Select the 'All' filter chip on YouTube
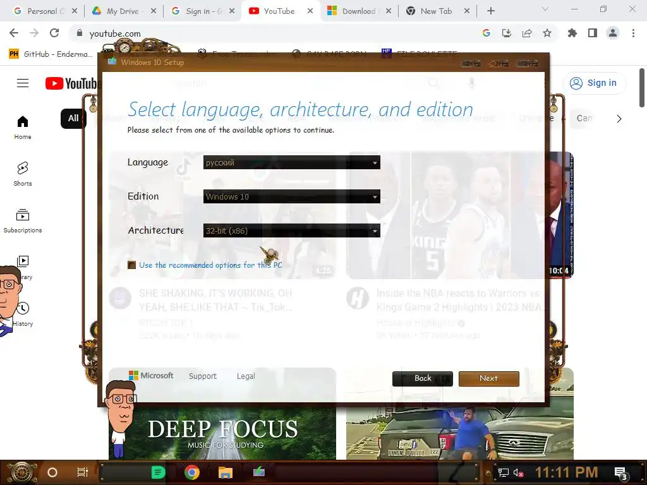 point(73,119)
